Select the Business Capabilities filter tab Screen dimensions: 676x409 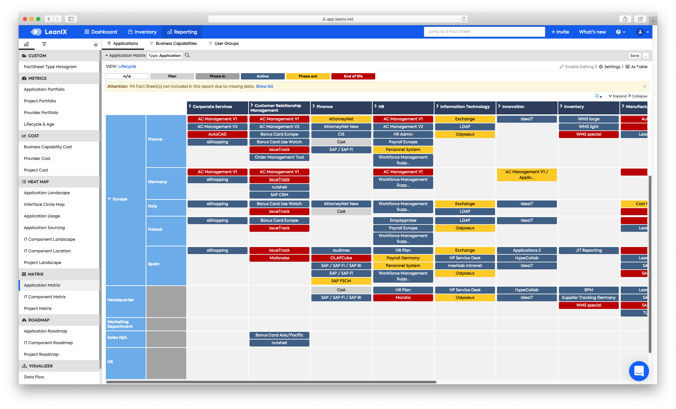(173, 44)
